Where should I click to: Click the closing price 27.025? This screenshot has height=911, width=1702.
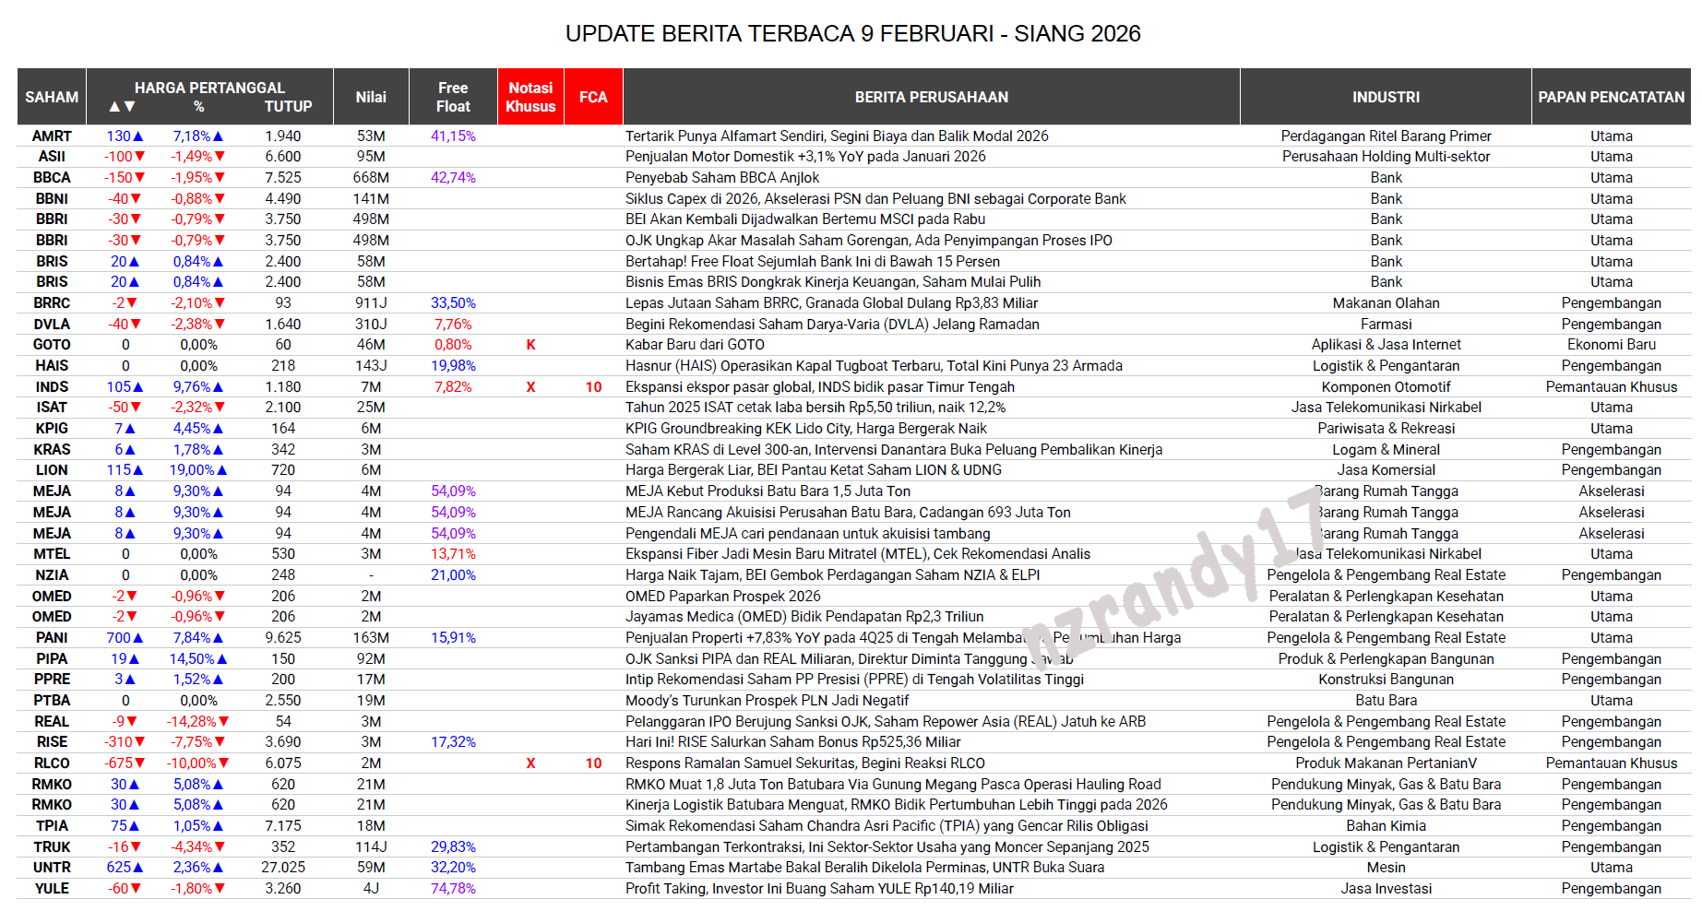(x=283, y=868)
